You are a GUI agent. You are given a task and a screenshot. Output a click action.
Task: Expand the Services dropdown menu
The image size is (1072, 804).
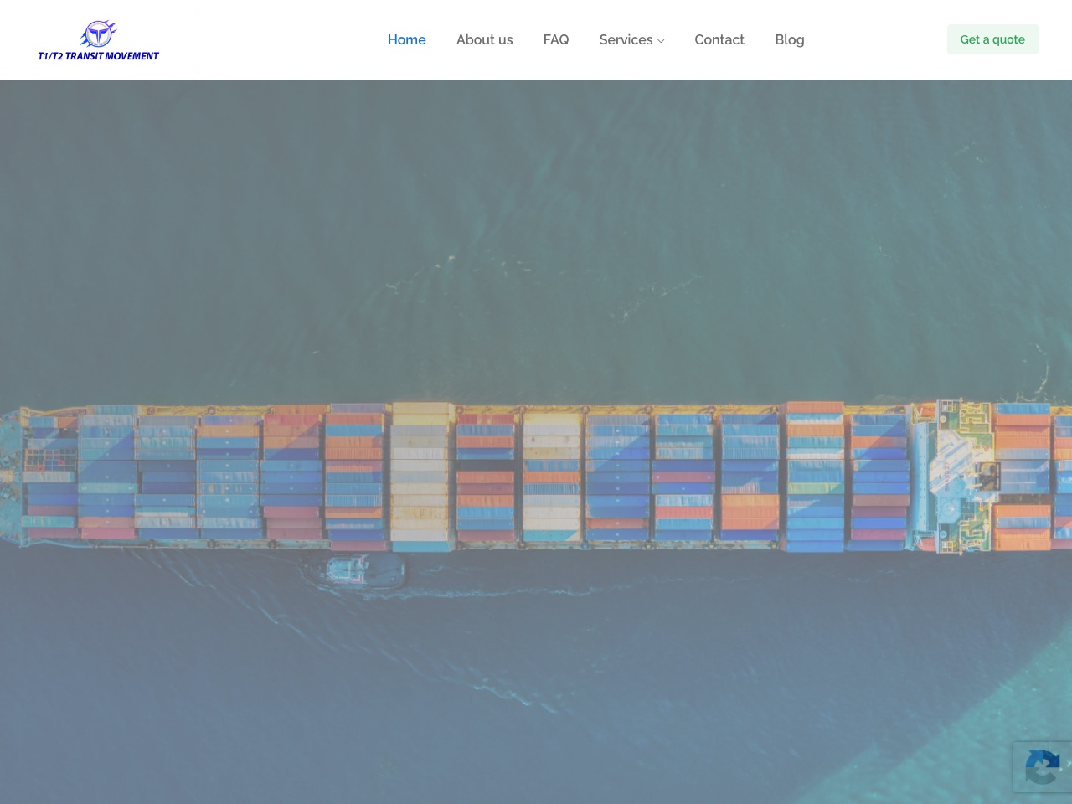pos(631,39)
